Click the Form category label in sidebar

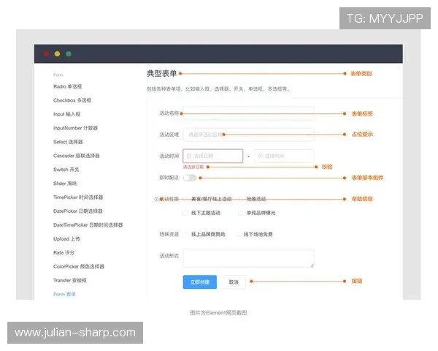pyautogui.click(x=58, y=75)
